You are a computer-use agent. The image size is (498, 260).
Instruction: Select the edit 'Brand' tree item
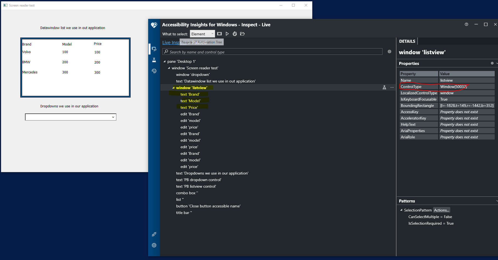pyautogui.click(x=190, y=114)
